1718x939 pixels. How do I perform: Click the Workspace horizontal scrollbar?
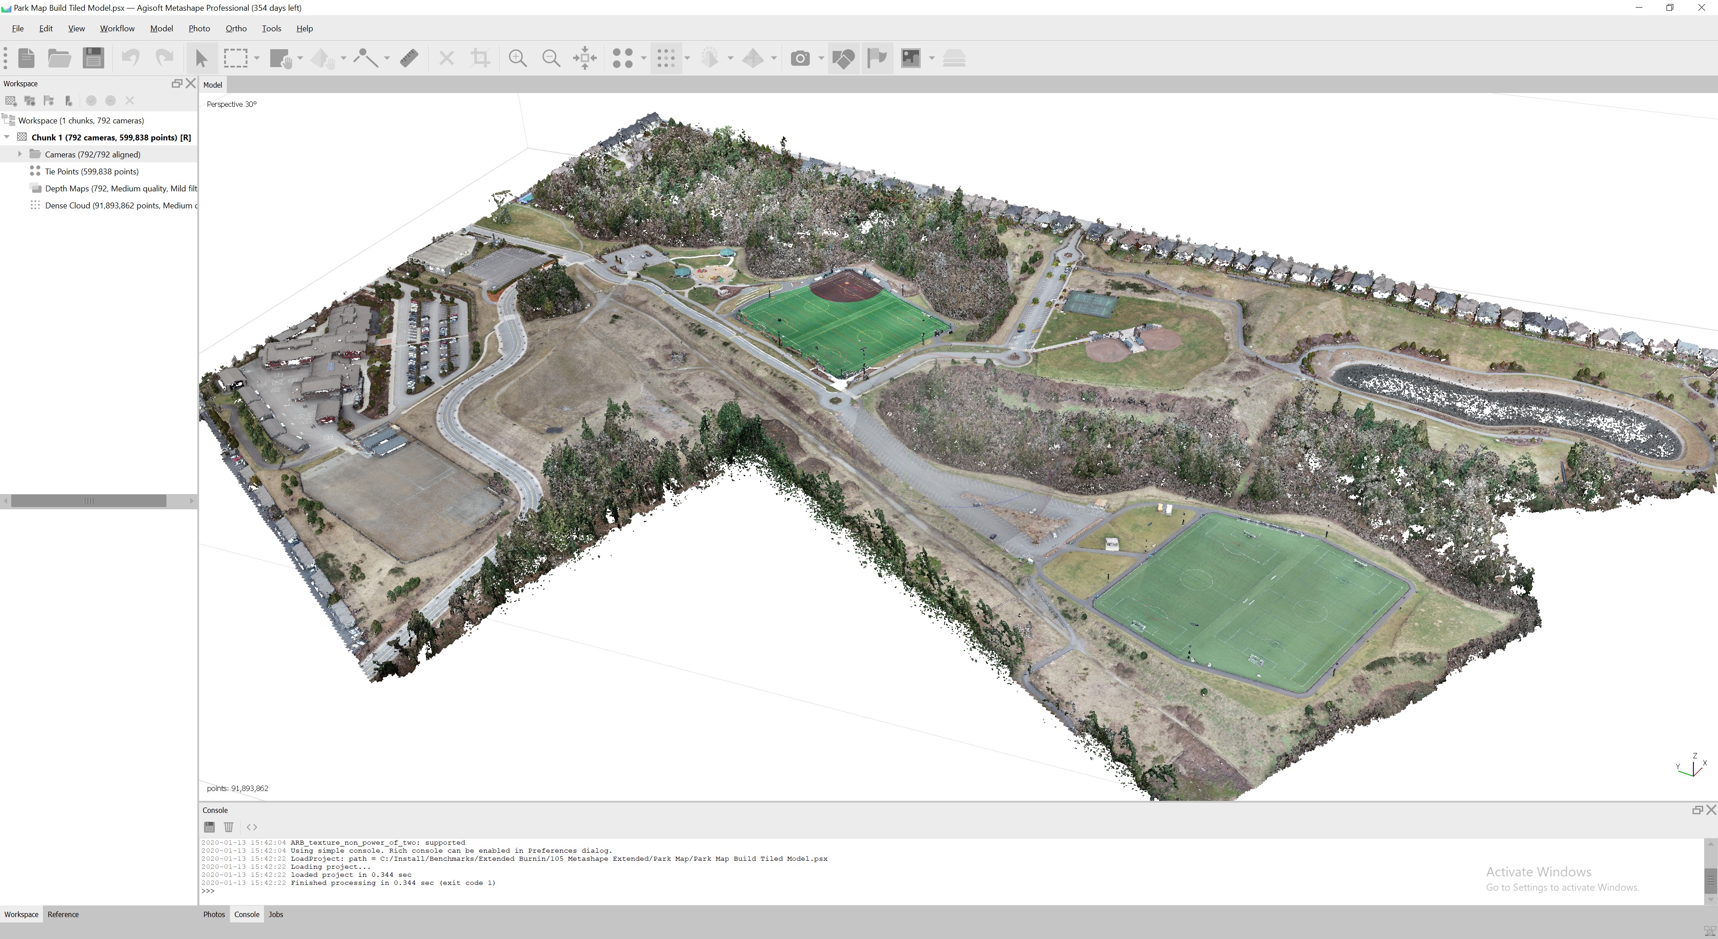tap(88, 500)
